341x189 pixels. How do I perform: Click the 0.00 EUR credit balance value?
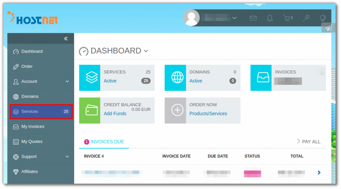tap(141, 109)
